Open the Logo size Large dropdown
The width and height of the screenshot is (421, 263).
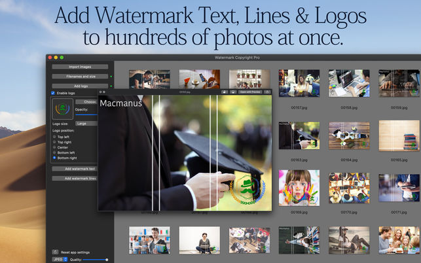(86, 124)
